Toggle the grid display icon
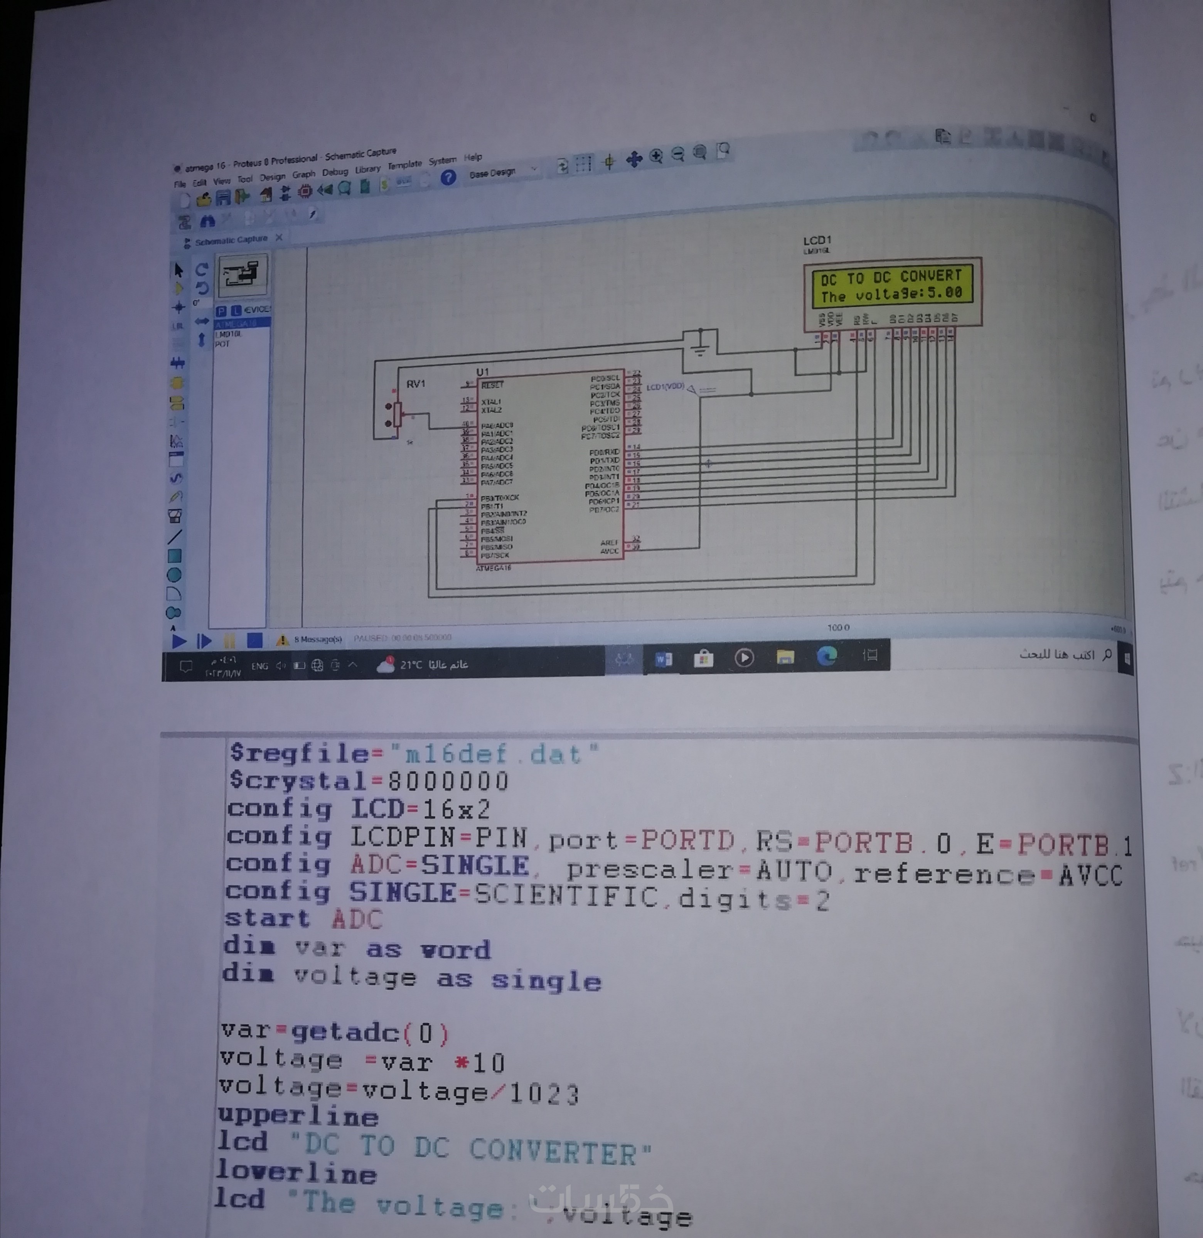1203x1238 pixels. [x=583, y=164]
